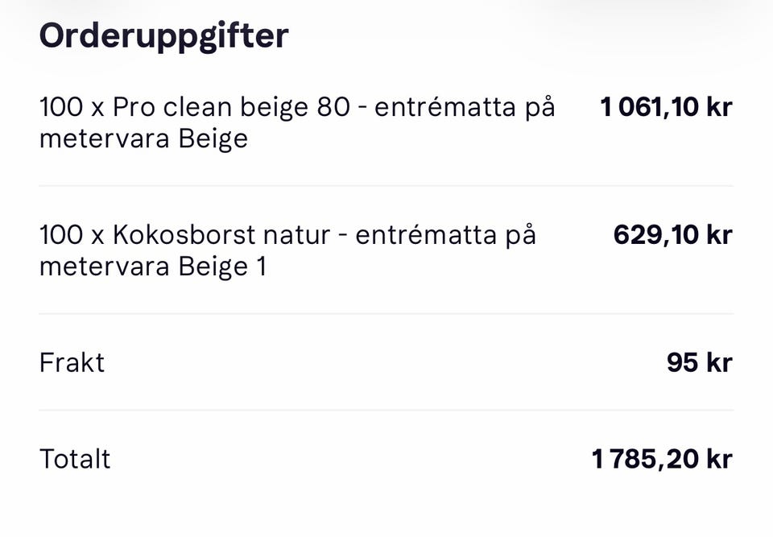773x537 pixels.
Task: Click the "100 x" quantity before Kokosborst
Action: click(x=72, y=235)
